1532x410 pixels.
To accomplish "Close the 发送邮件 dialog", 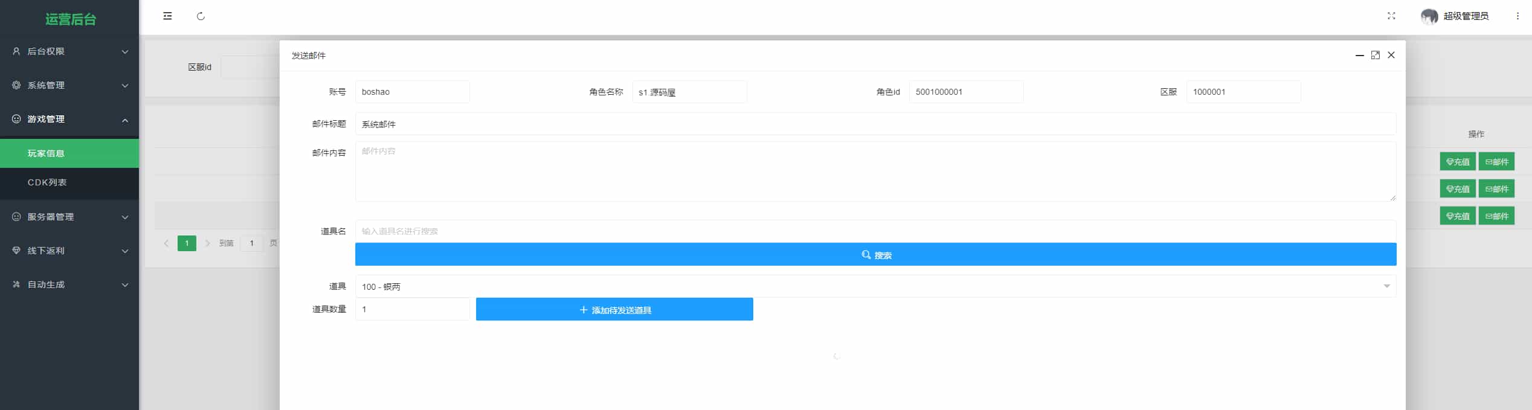I will [x=1391, y=55].
